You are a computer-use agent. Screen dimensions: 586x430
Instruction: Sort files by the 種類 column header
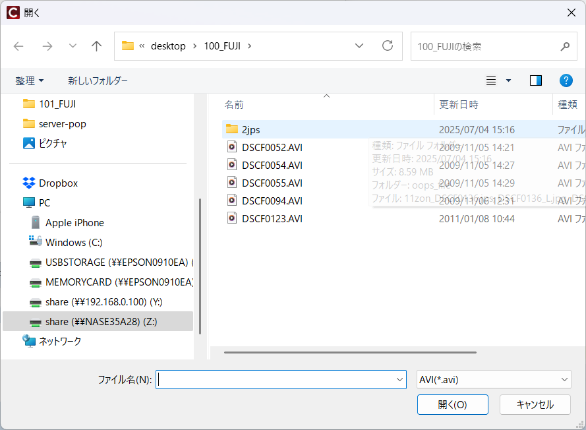[x=568, y=105]
